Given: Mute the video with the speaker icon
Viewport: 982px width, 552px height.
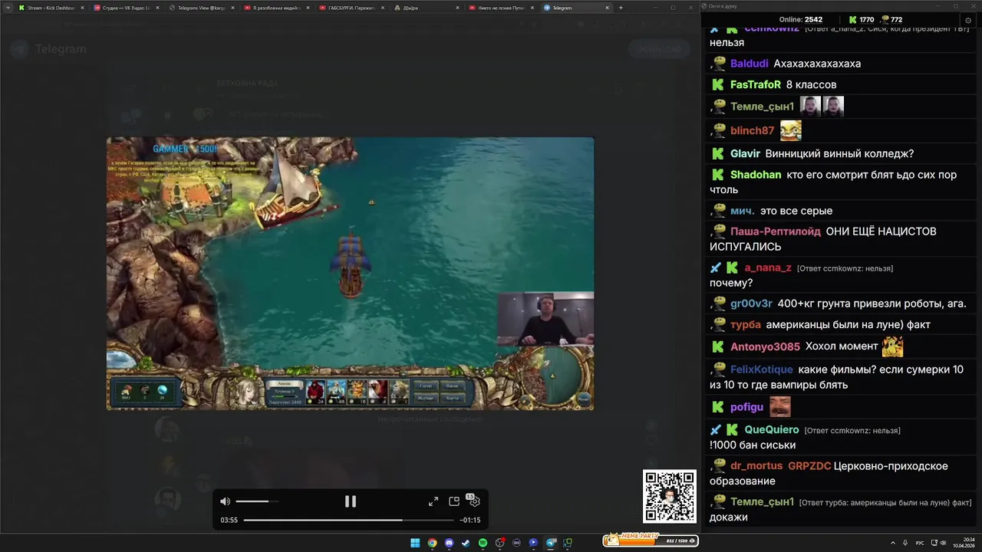Looking at the screenshot, I should [x=225, y=501].
